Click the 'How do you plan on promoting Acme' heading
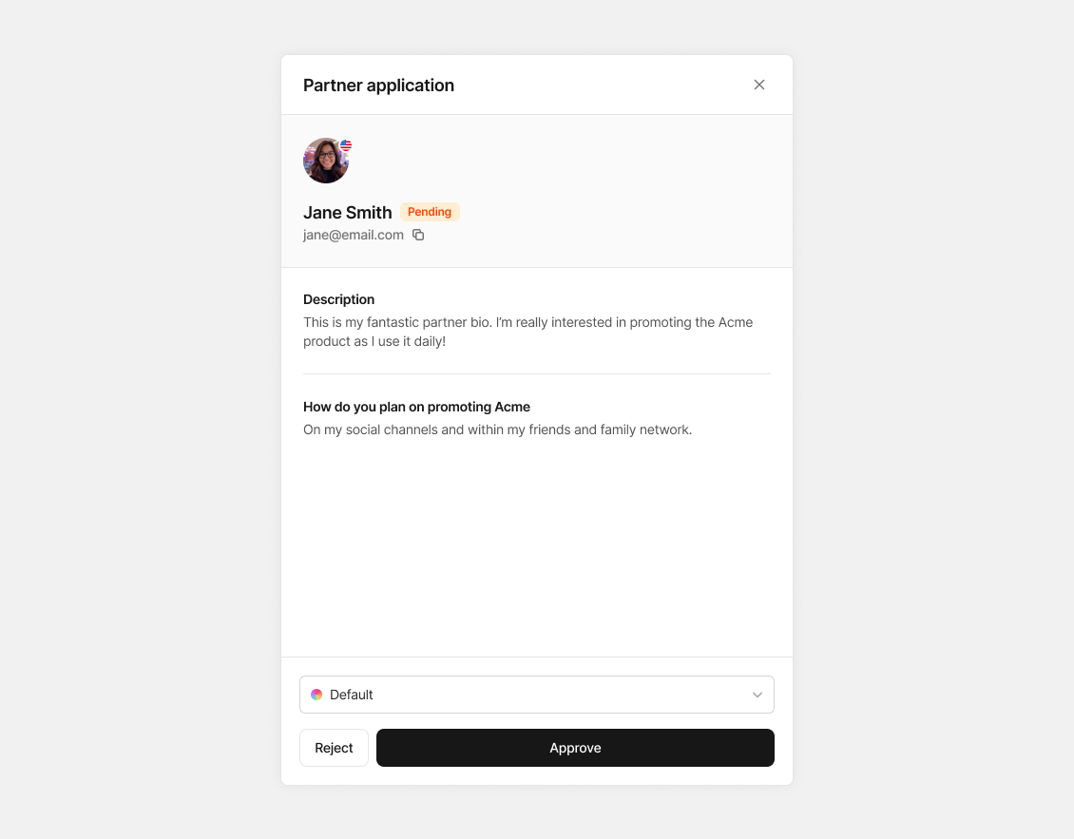 coord(416,407)
